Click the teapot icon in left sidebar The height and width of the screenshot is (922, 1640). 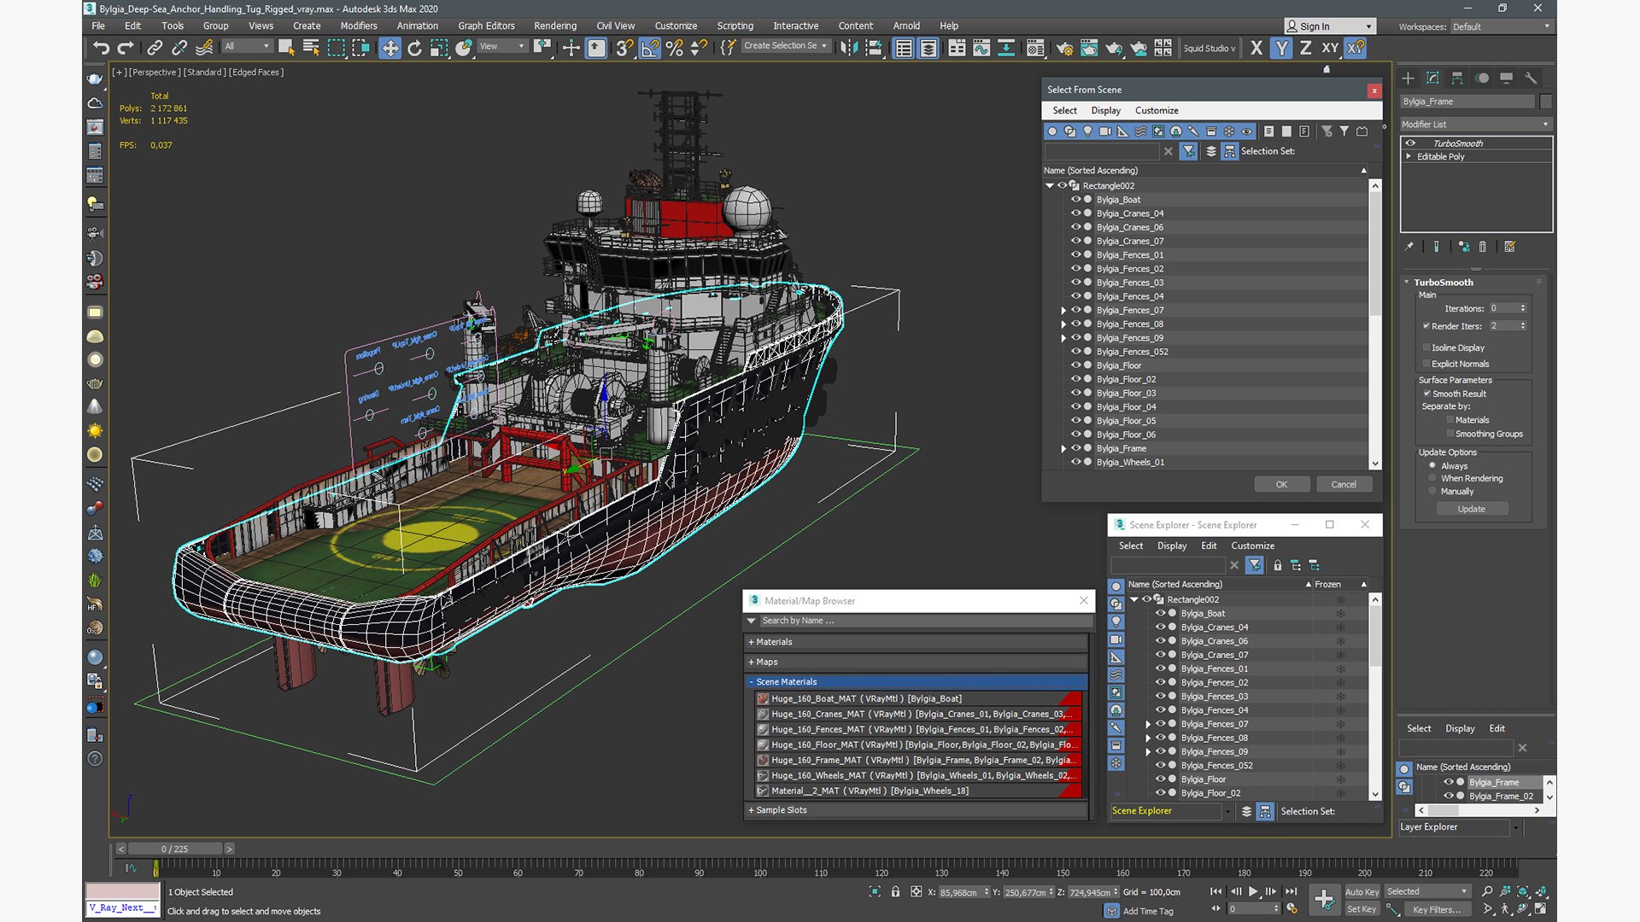tap(95, 79)
